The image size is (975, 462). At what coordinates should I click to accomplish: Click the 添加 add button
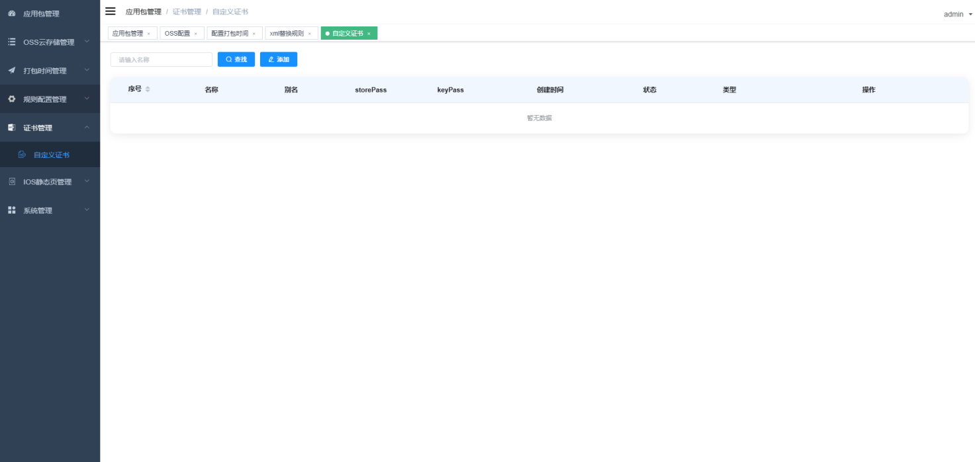(279, 59)
